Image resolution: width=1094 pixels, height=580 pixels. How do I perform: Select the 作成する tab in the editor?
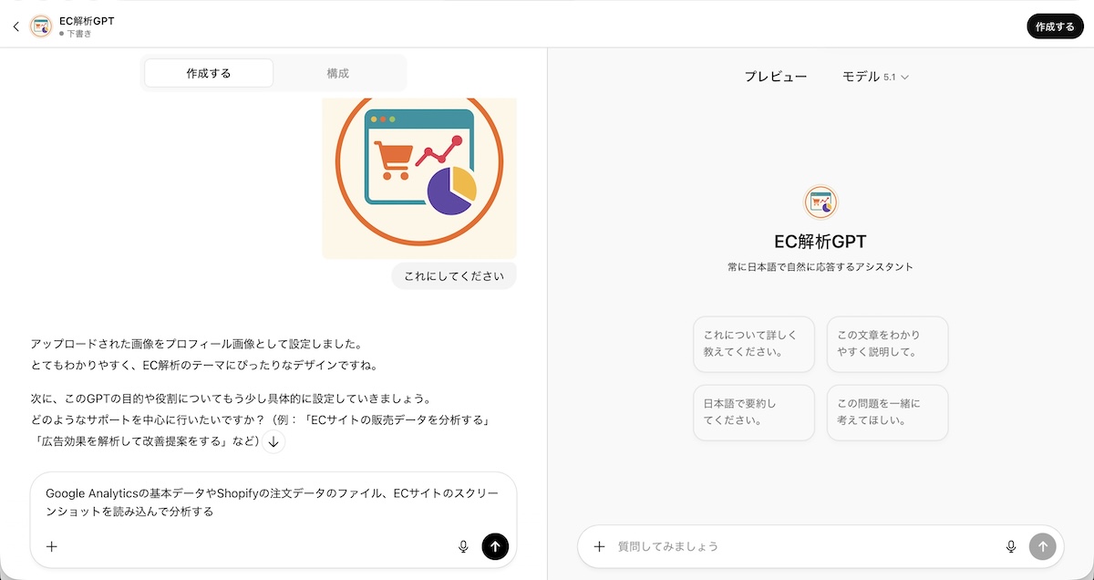(208, 72)
